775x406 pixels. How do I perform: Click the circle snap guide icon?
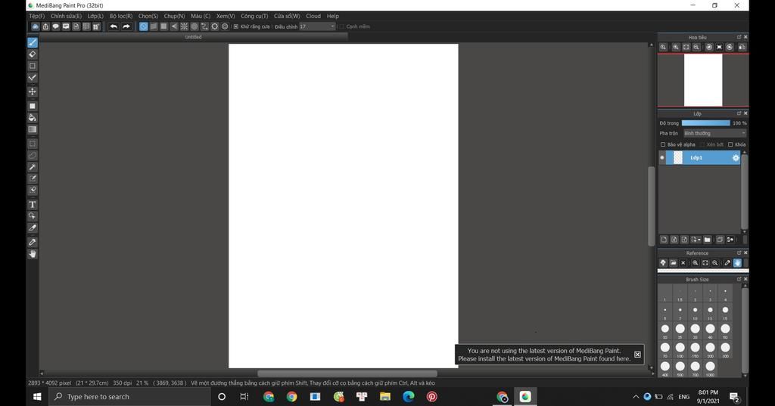coord(195,26)
